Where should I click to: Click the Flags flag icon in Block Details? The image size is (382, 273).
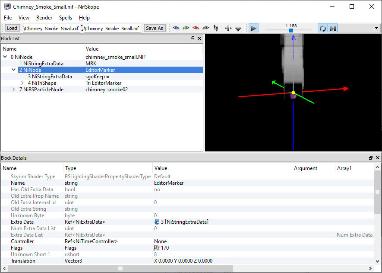[157, 248]
